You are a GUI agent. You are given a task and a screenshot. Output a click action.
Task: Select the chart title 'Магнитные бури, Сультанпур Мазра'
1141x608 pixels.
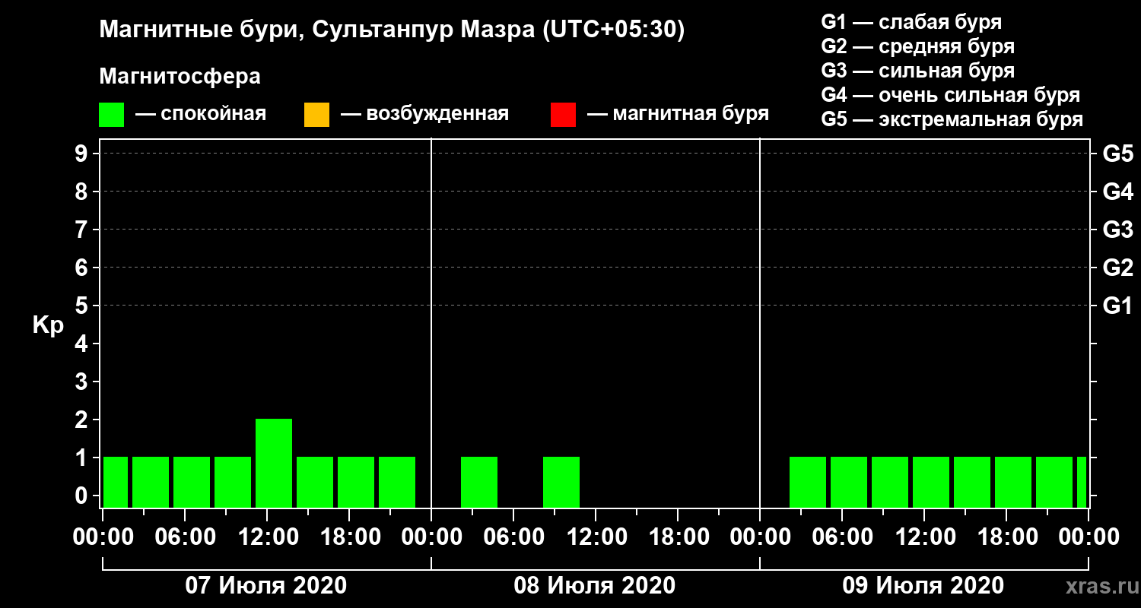316,30
